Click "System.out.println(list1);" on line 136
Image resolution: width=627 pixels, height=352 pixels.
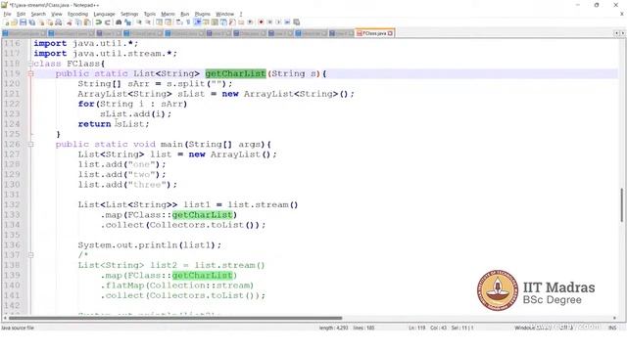149,245
